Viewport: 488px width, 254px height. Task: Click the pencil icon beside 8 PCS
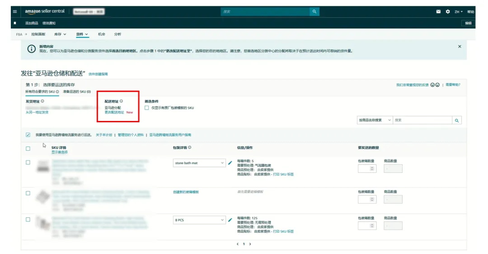pyautogui.click(x=230, y=220)
